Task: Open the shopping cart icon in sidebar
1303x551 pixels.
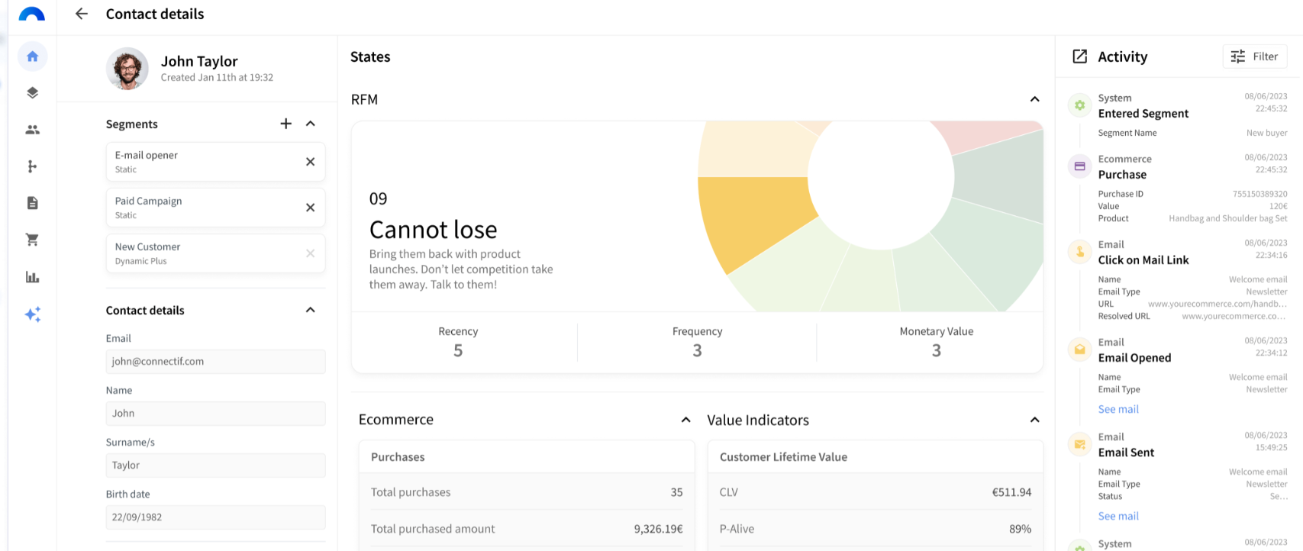Action: point(32,240)
